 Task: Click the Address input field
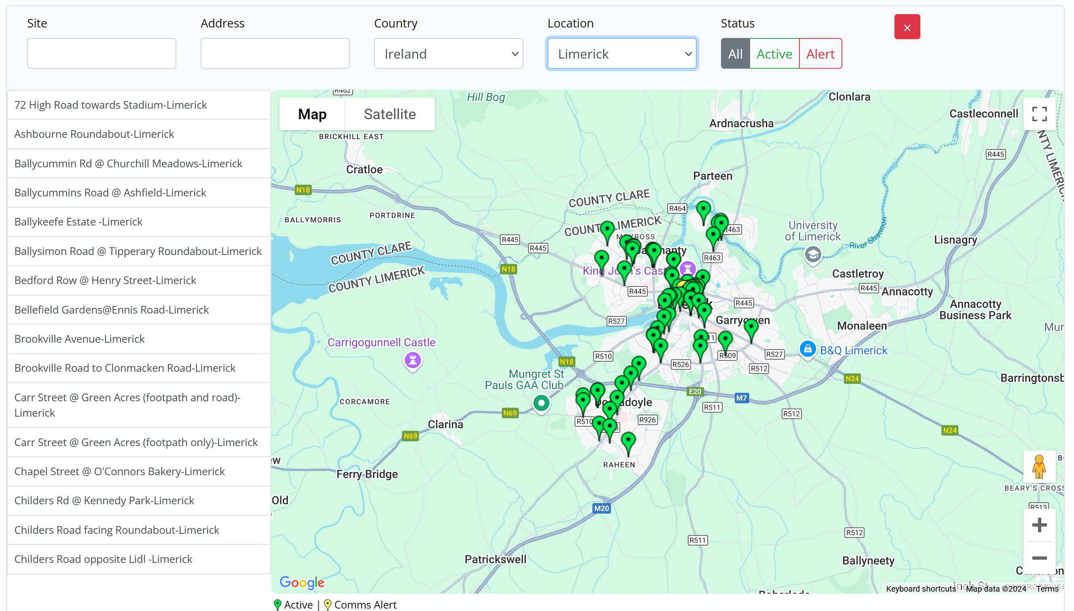pyautogui.click(x=275, y=53)
